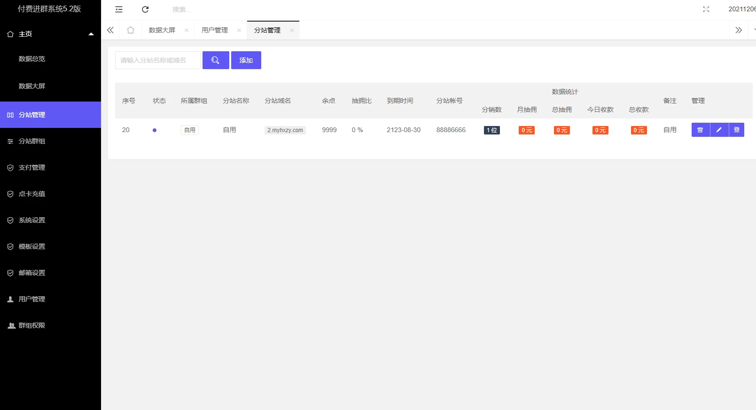Click the sidebar collapse menu icon

click(x=119, y=9)
